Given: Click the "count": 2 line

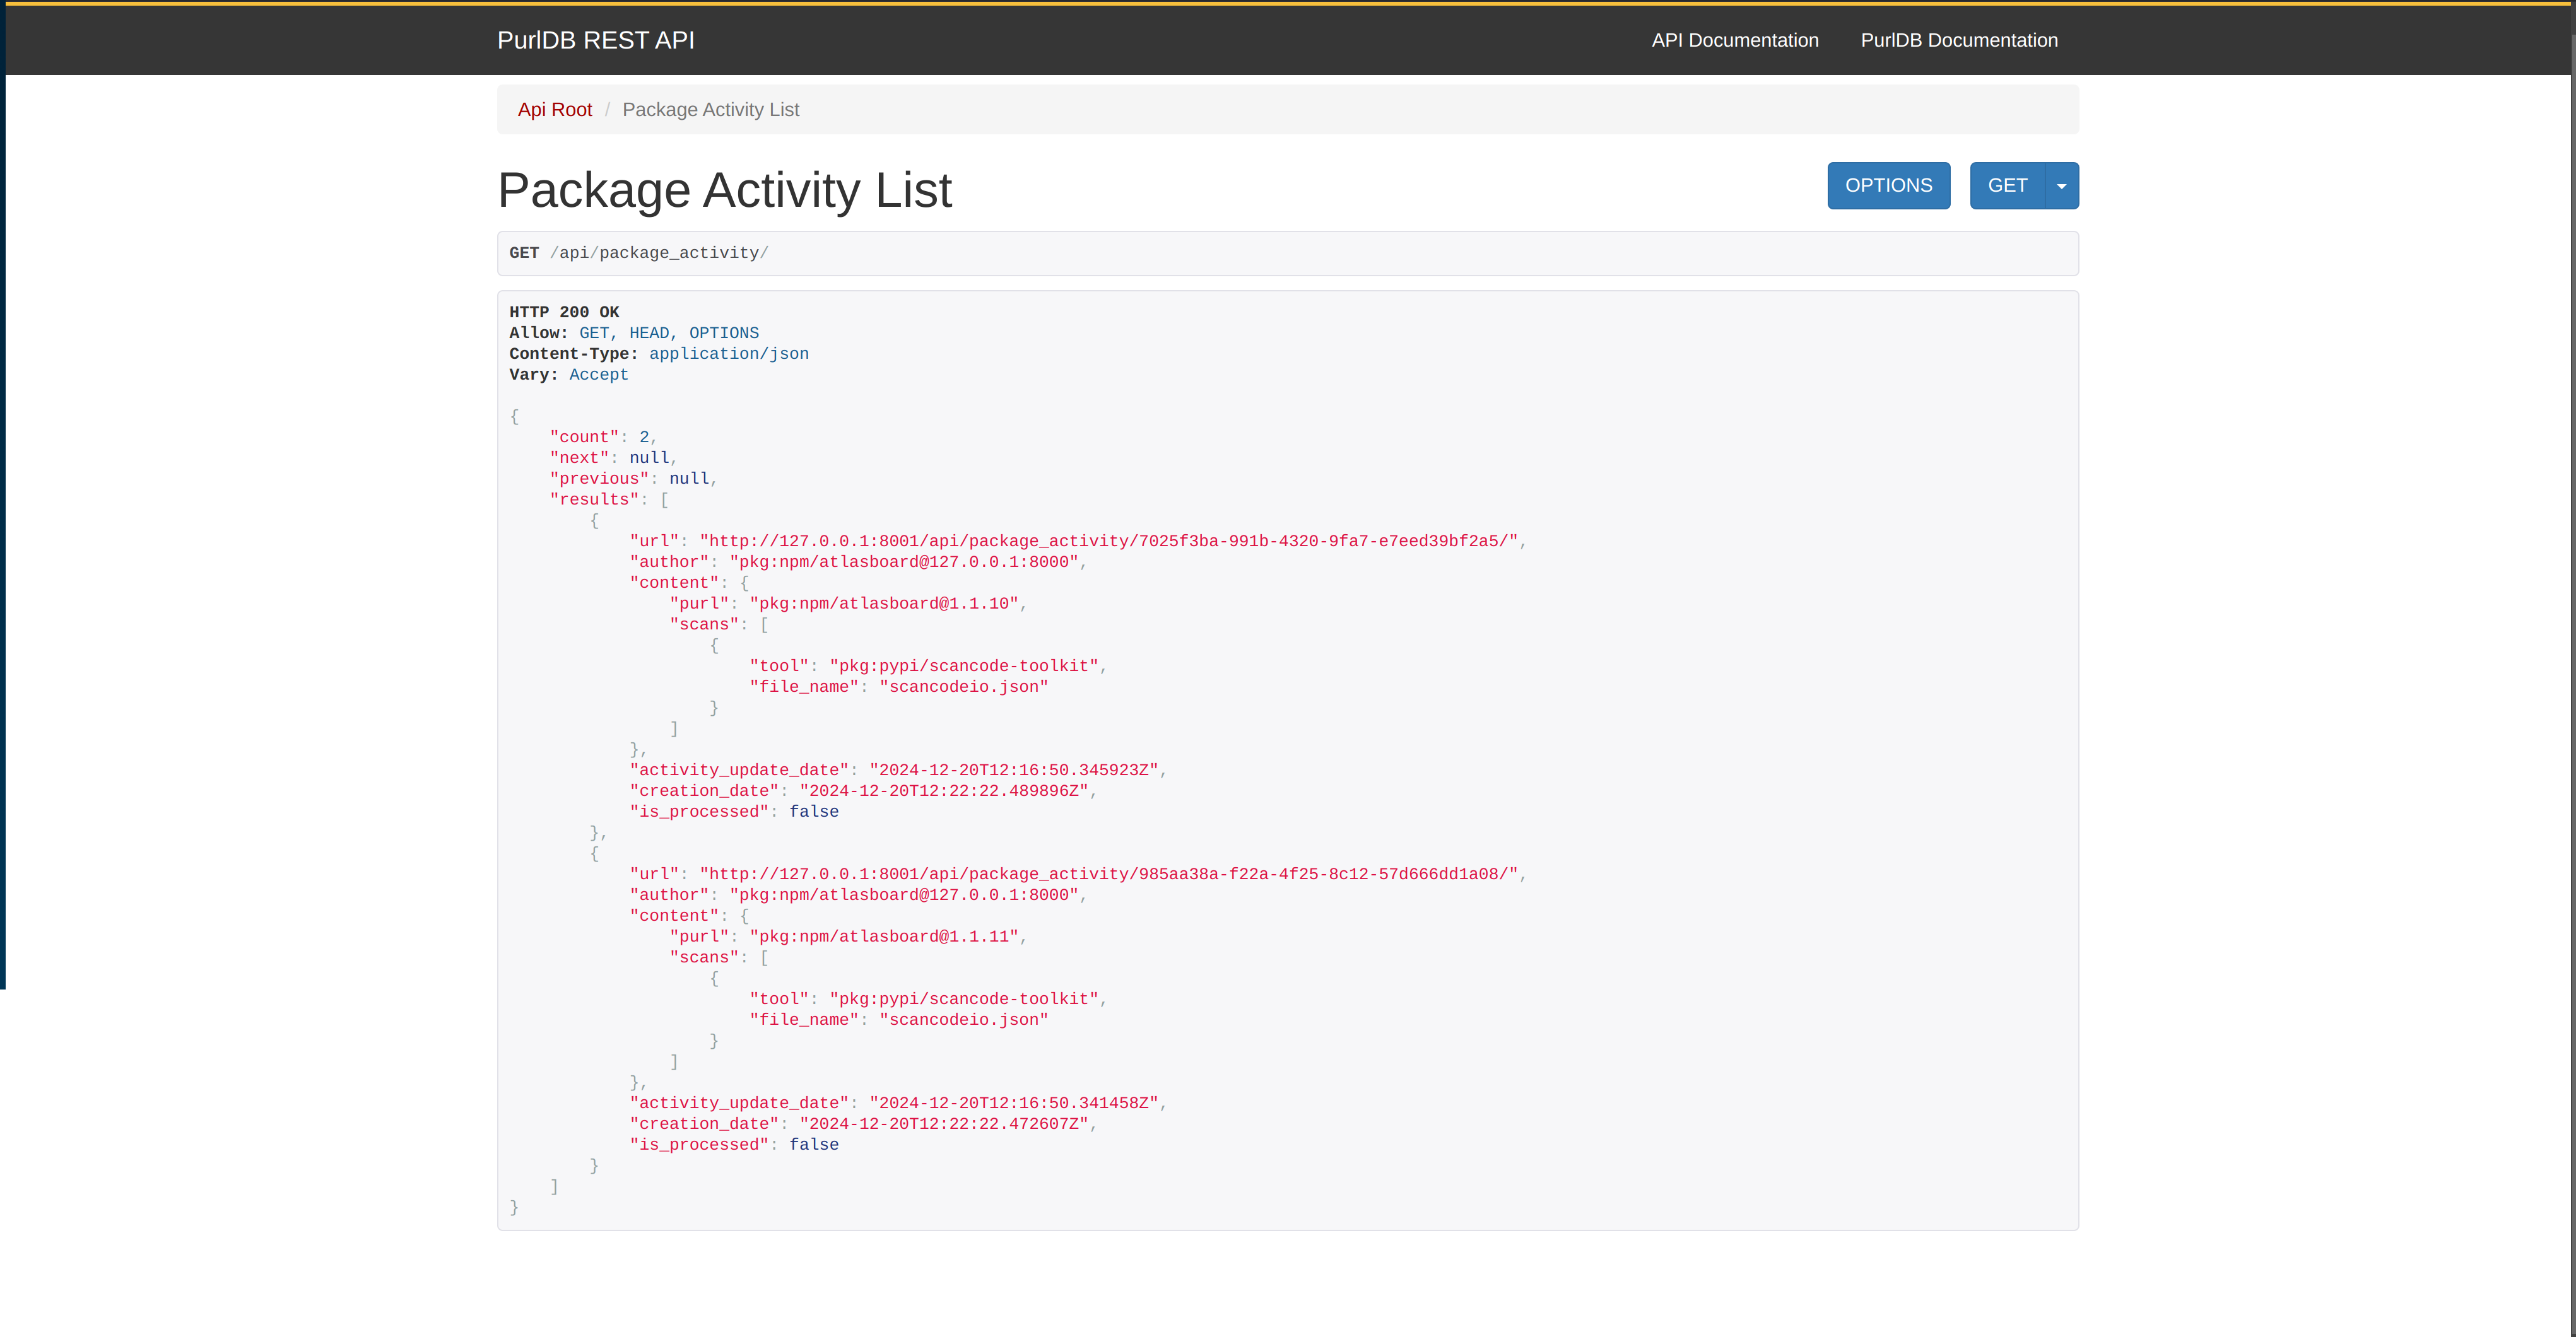Looking at the screenshot, I should 603,436.
